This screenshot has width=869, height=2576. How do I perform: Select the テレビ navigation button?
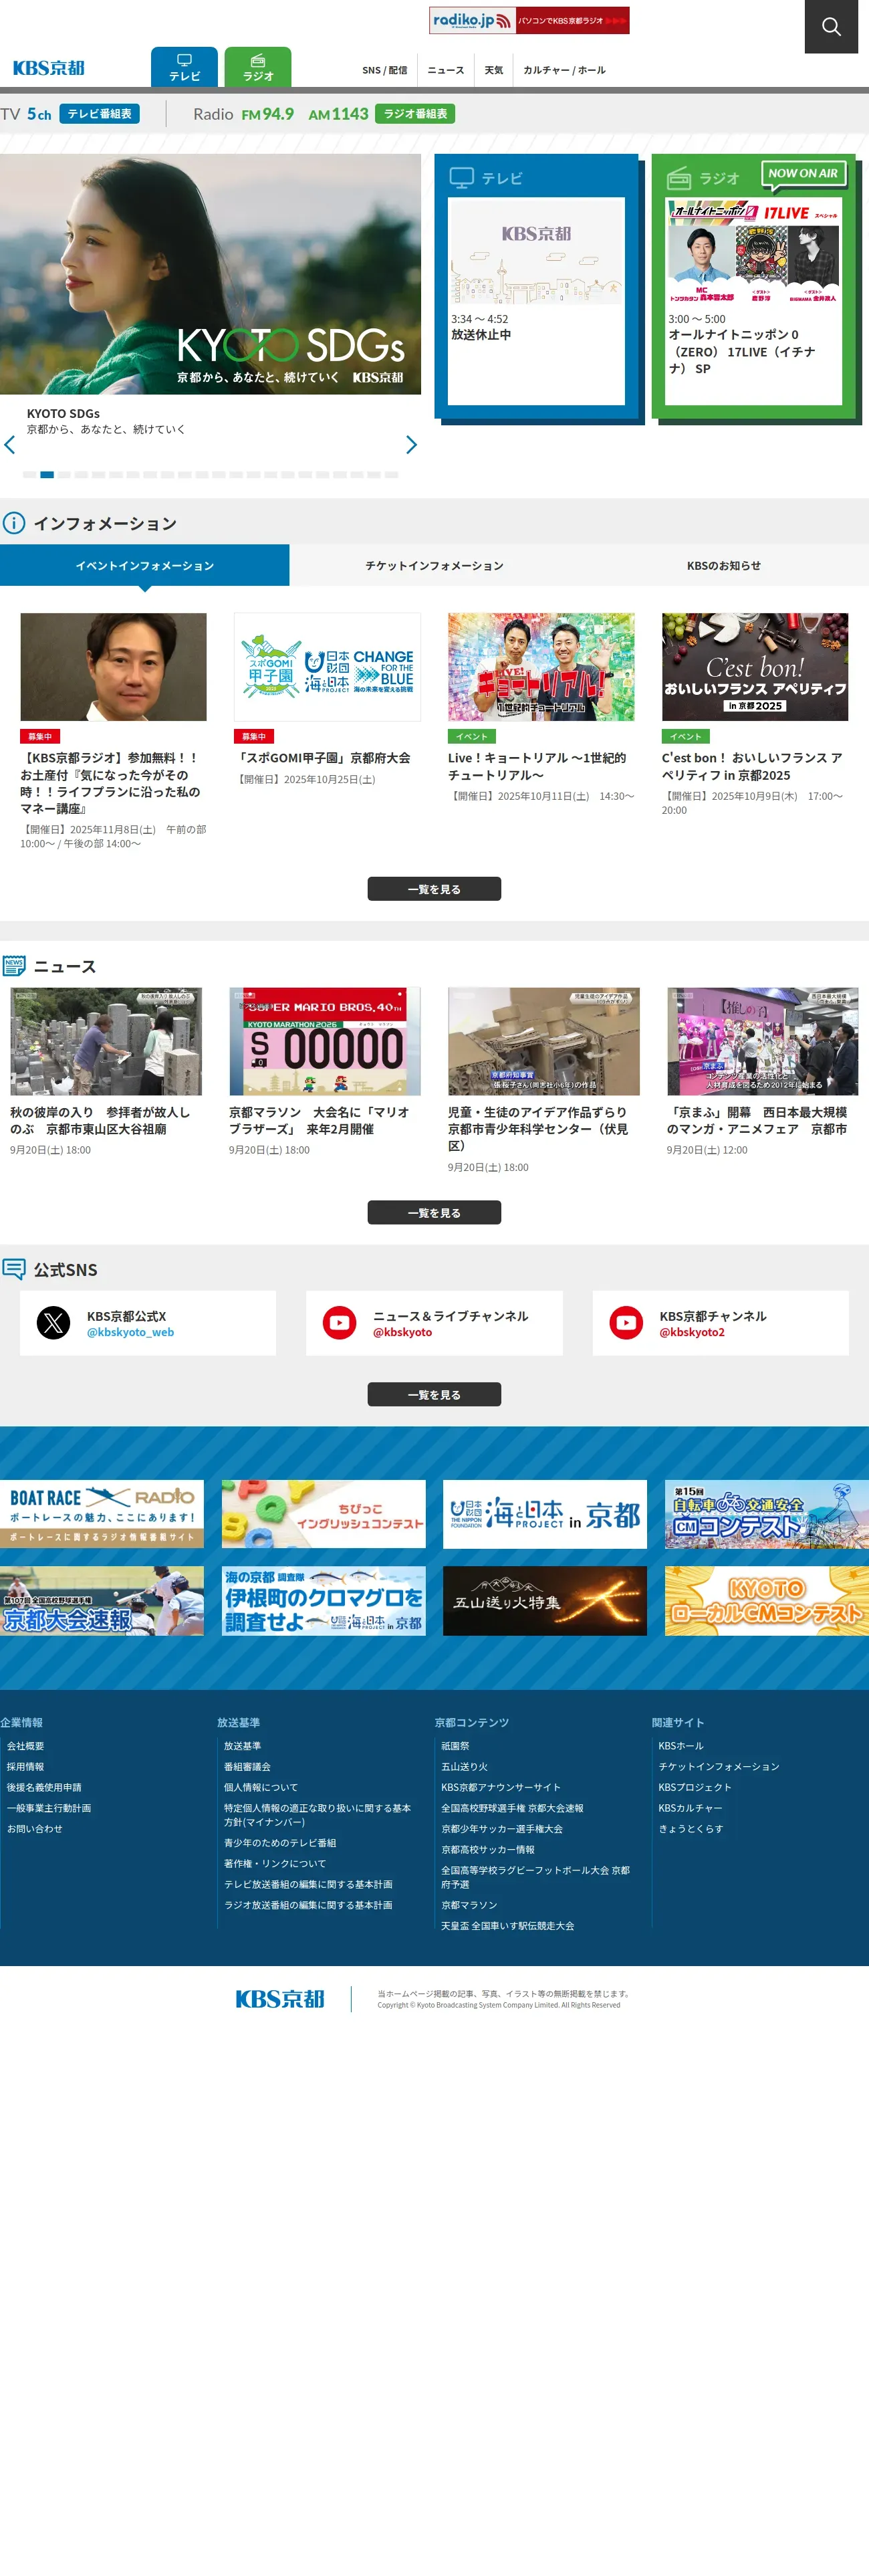[x=184, y=67]
